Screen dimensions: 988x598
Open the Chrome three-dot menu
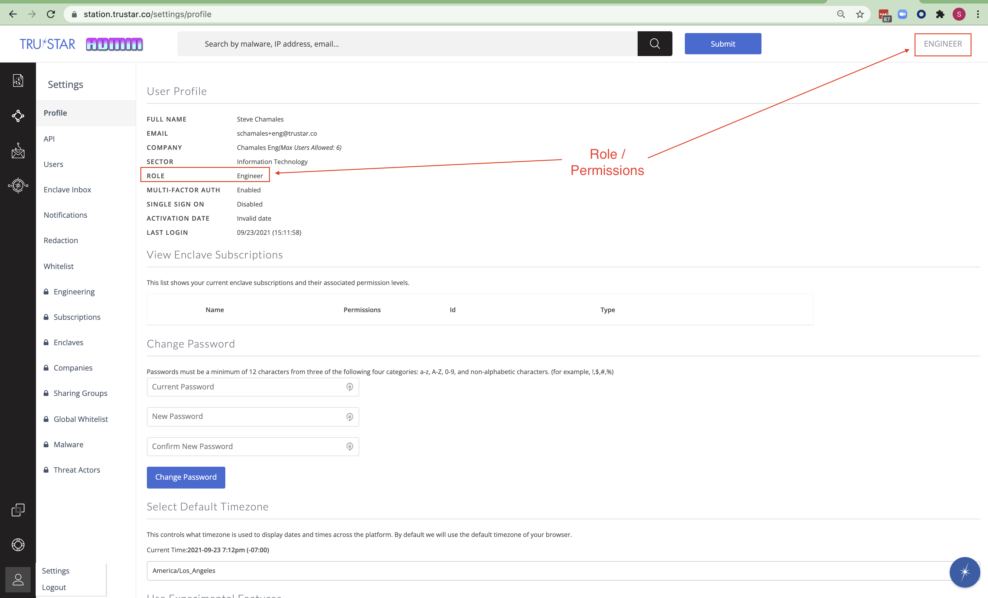(x=978, y=14)
